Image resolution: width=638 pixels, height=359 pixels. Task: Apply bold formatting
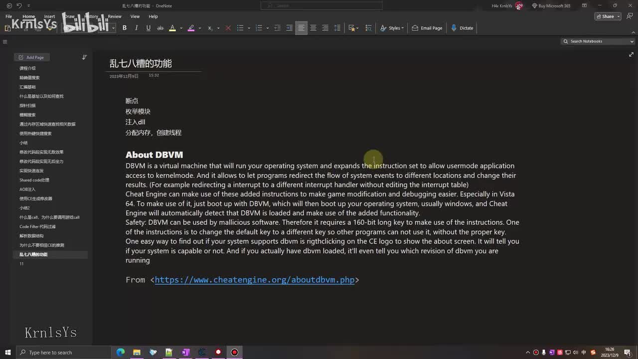[125, 28]
